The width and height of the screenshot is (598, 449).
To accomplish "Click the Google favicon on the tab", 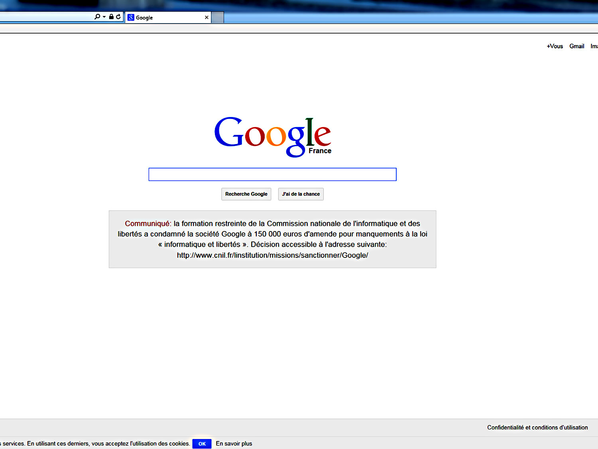I will pyautogui.click(x=131, y=18).
